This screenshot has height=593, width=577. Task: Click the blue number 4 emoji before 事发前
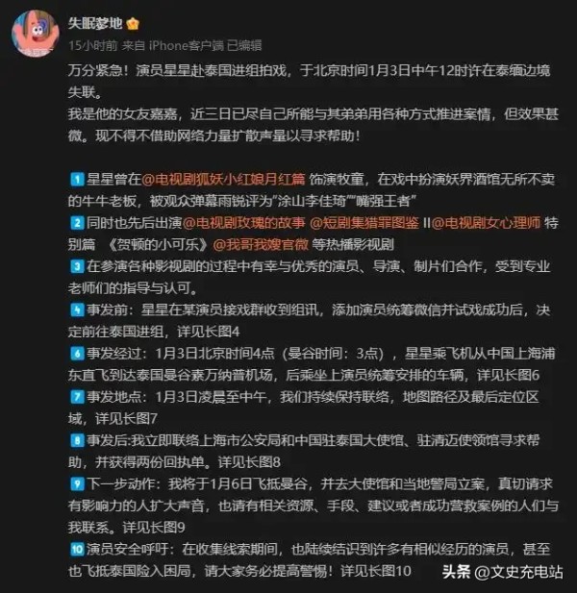(77, 309)
